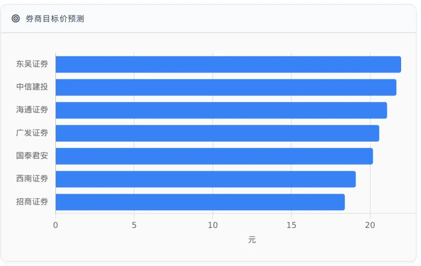Image resolution: width=421 pixels, height=266 pixels.
Task: Click the 海通证券 category label
Action: [x=32, y=110]
